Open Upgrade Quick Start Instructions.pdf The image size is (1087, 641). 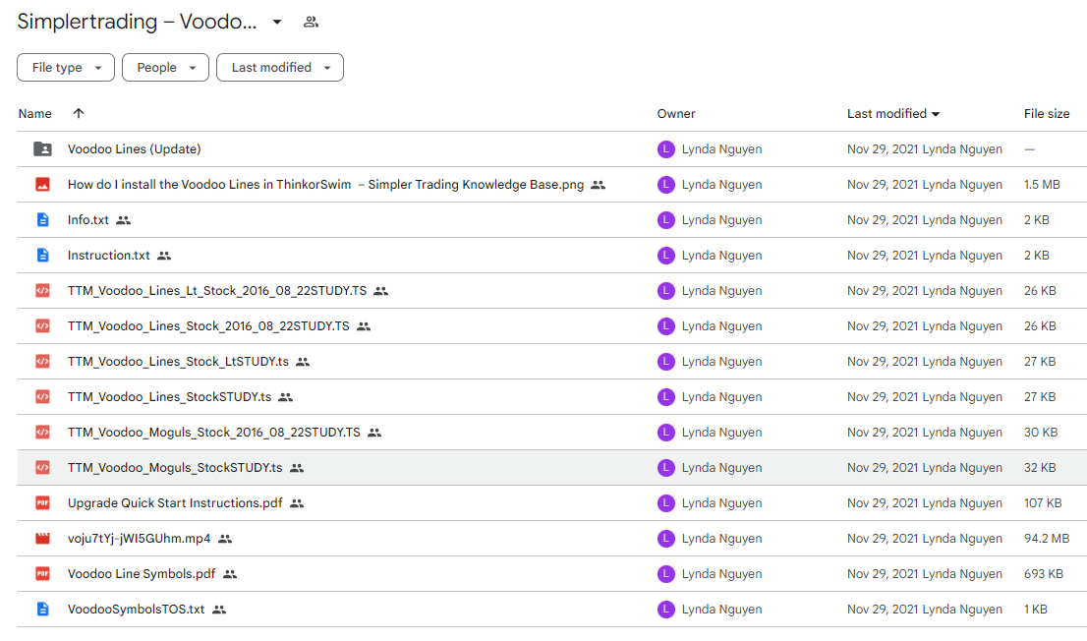click(x=175, y=503)
